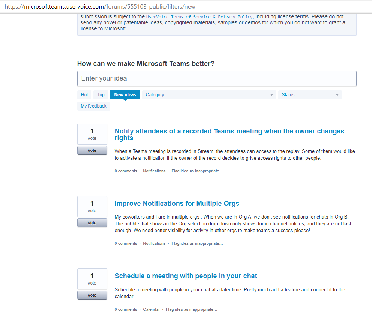The image size is (372, 322).
Task: Open 'Notify attendees of a recorded Teams meeting' idea
Action: [x=229, y=135]
